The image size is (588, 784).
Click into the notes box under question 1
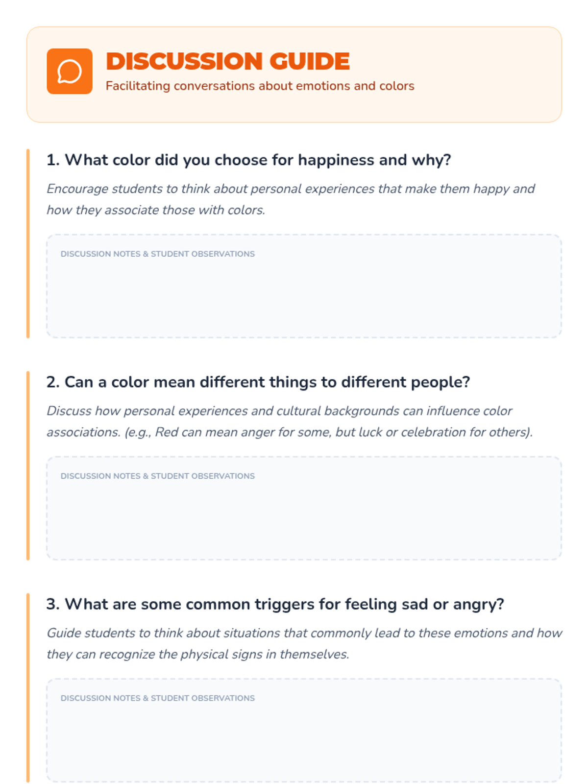(304, 299)
